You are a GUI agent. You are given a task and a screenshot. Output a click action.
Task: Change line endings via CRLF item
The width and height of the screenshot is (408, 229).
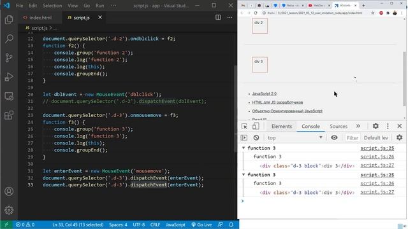click(x=155, y=225)
